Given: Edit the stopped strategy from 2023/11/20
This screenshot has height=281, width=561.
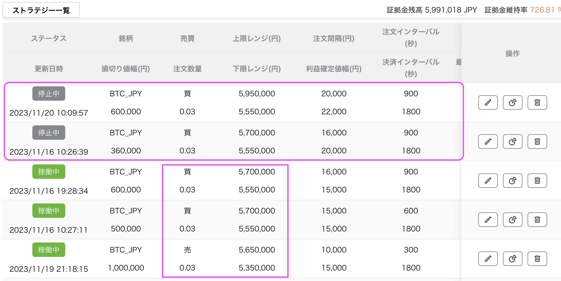Looking at the screenshot, I should tap(488, 102).
